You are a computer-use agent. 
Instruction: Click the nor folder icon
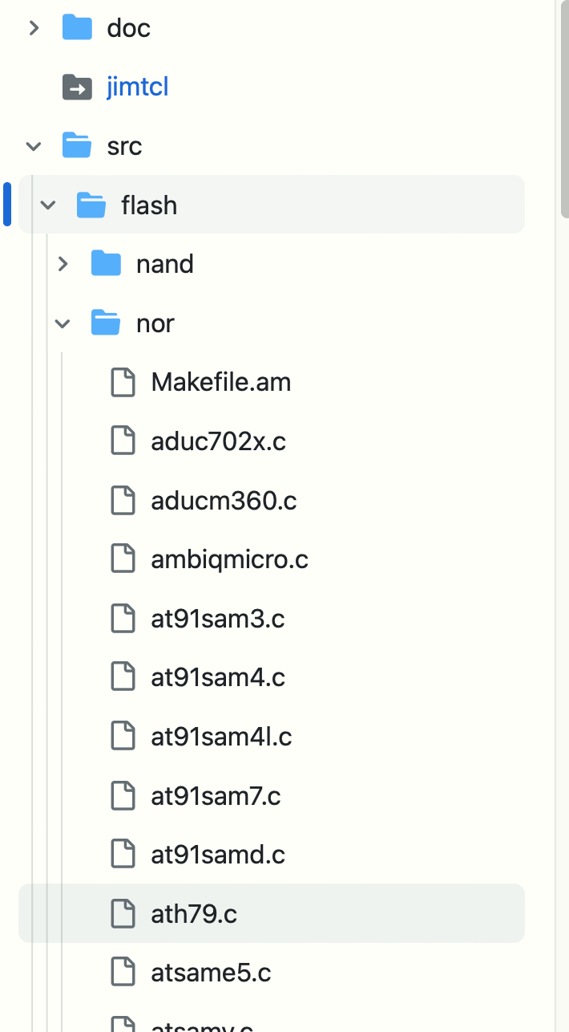107,323
